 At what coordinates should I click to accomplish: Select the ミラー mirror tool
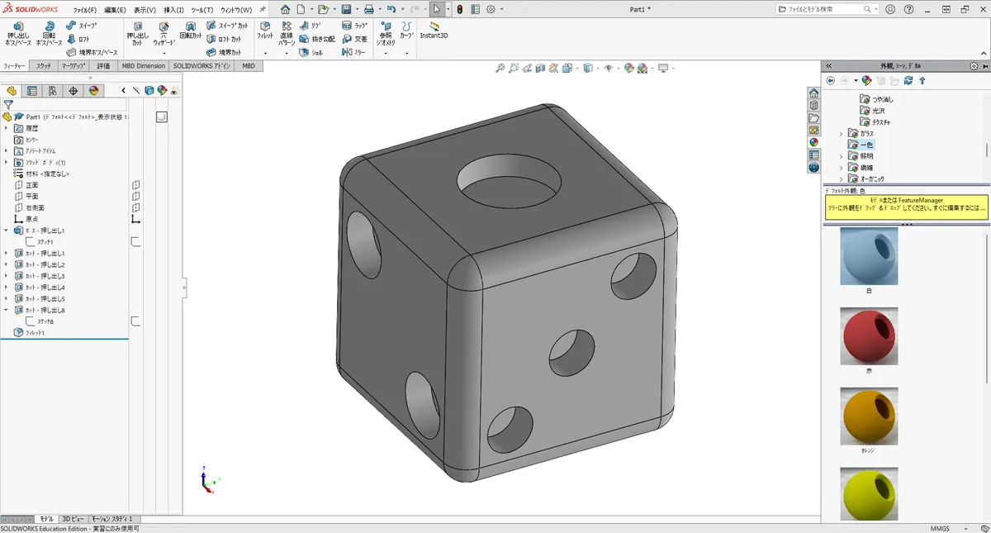coord(354,52)
